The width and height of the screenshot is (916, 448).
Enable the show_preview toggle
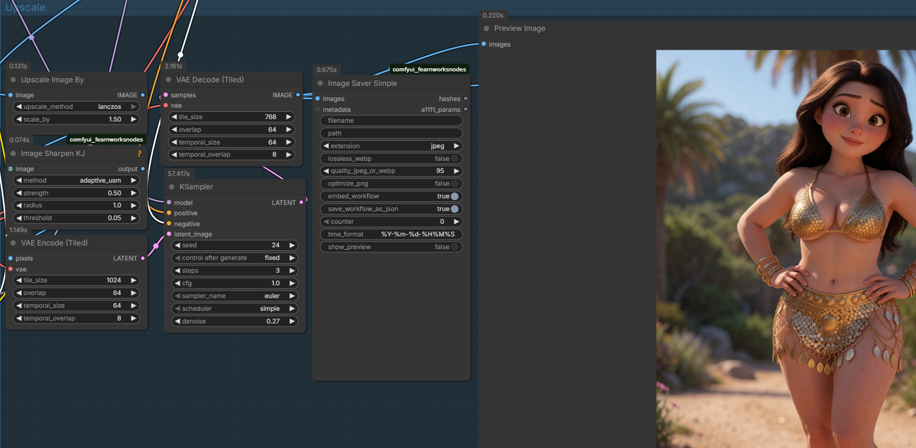coord(455,247)
